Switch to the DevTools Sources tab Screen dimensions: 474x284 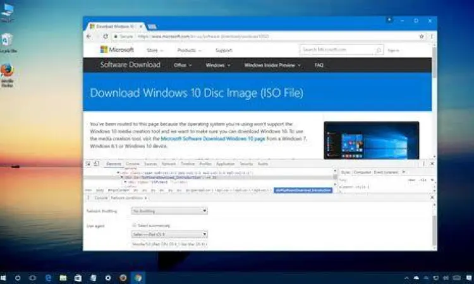coord(150,163)
